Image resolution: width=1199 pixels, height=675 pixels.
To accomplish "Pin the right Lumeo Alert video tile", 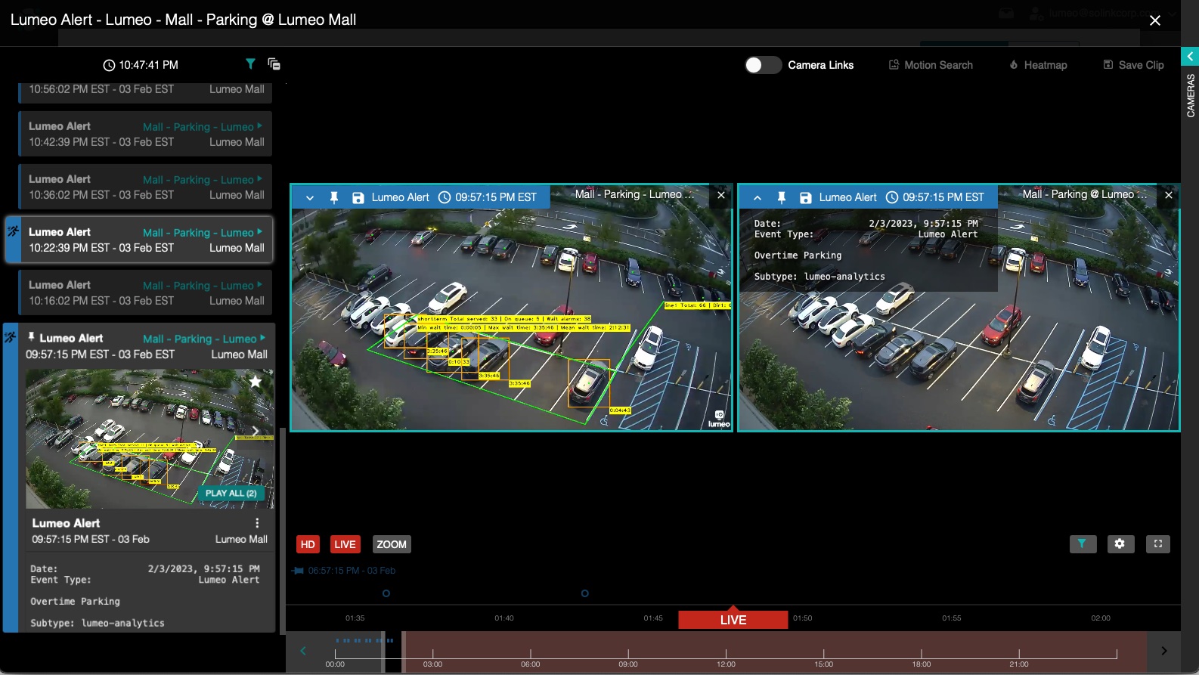I will point(782,197).
